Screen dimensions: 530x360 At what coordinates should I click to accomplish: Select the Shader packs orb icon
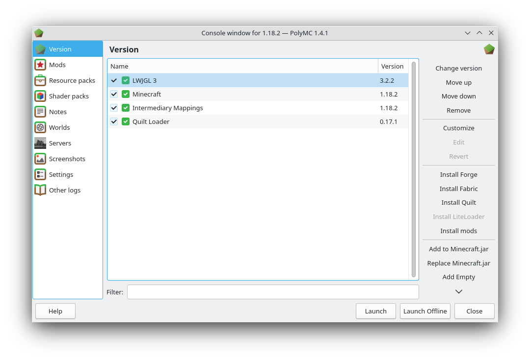40,96
